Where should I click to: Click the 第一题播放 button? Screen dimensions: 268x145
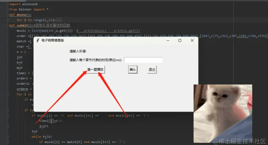click(96, 70)
